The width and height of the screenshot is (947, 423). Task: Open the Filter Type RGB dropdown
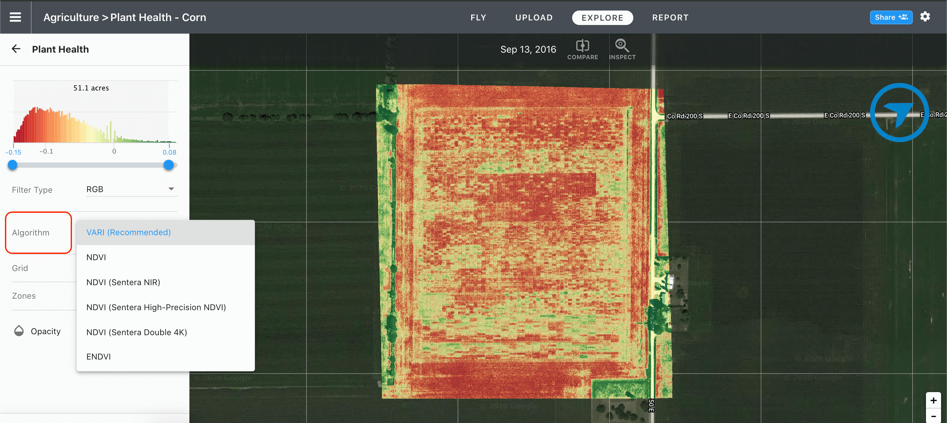(x=131, y=189)
